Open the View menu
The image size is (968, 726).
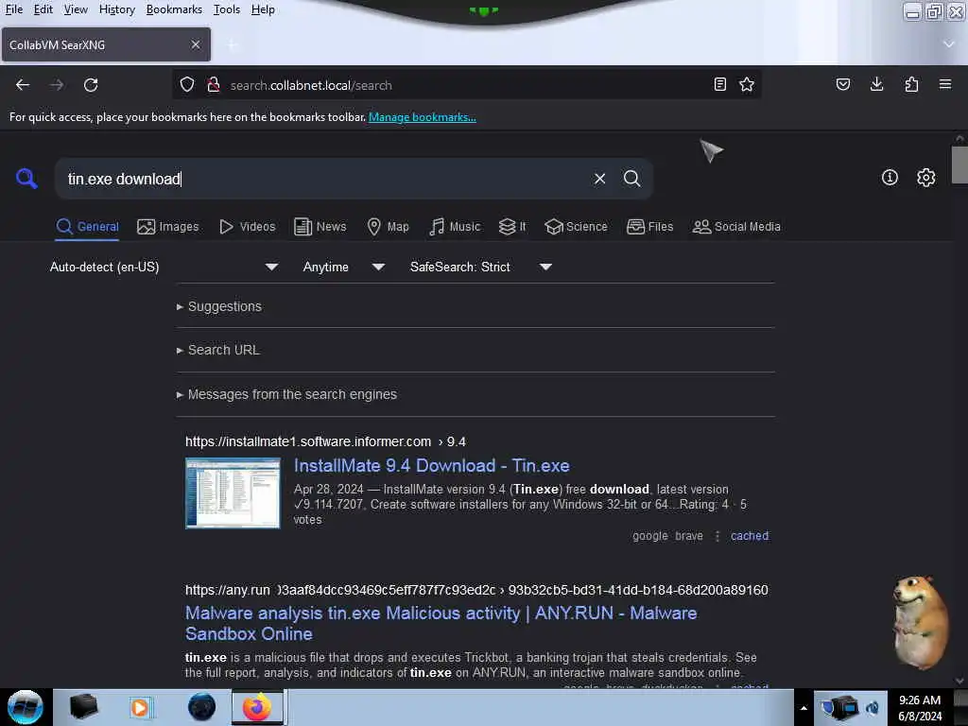click(x=76, y=9)
